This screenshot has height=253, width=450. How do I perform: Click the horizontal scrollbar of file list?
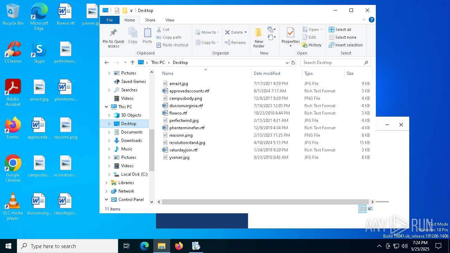pyautogui.click(x=265, y=202)
